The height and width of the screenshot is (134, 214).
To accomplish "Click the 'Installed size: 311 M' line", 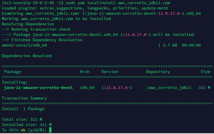I will point(27,125).
